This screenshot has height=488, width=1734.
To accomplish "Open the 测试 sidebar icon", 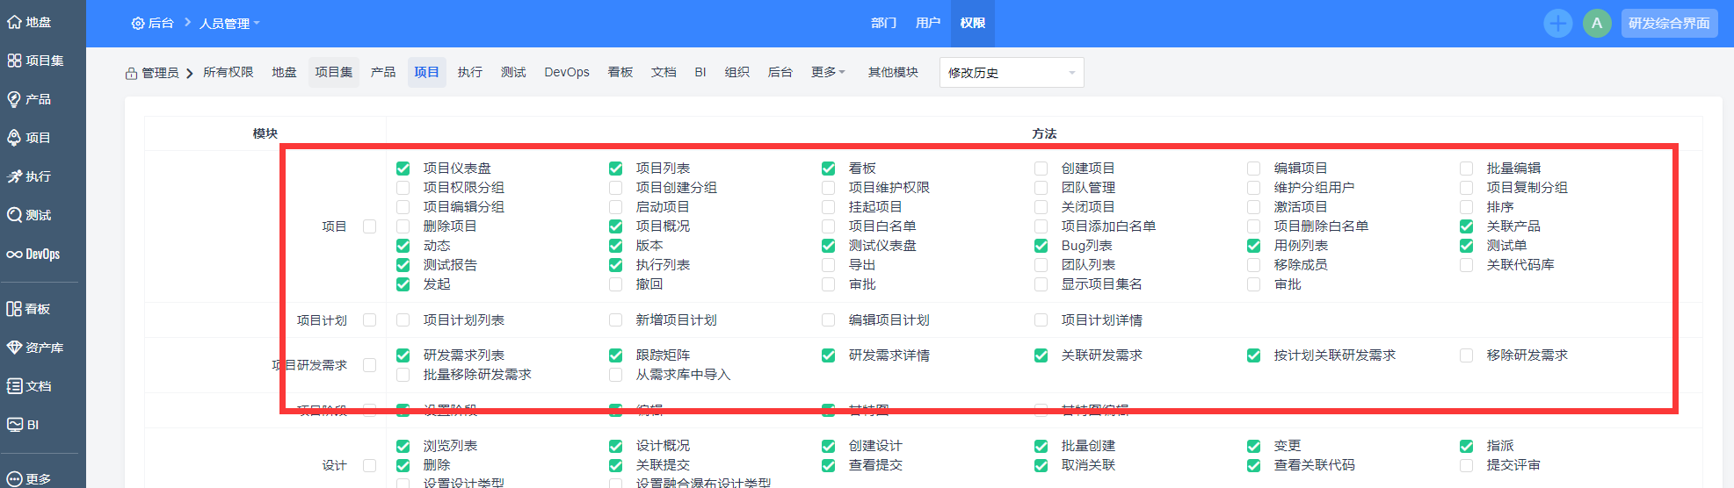I will coord(14,215).
